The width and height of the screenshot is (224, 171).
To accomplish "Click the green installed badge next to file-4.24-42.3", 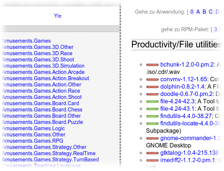I will click(152, 101).
